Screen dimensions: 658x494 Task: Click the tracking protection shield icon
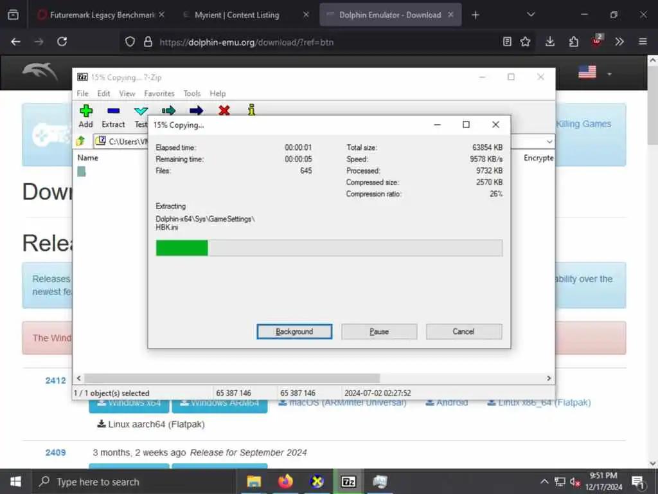(x=130, y=42)
